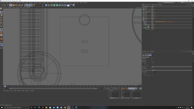Click the Light object icon
Viewport: 194px width, 109px height.
pyautogui.click(x=74, y=5)
